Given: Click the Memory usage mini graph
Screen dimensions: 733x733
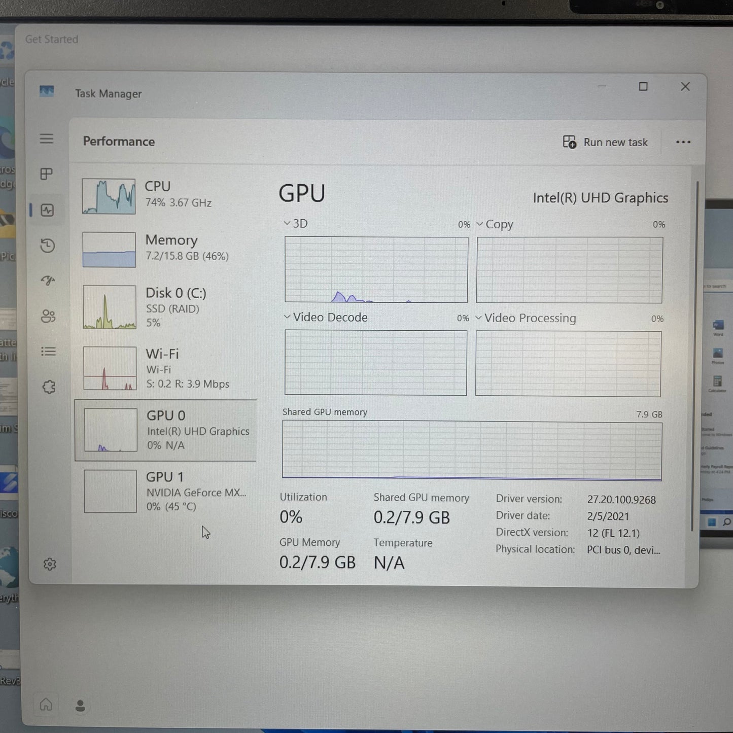Looking at the screenshot, I should tap(109, 250).
